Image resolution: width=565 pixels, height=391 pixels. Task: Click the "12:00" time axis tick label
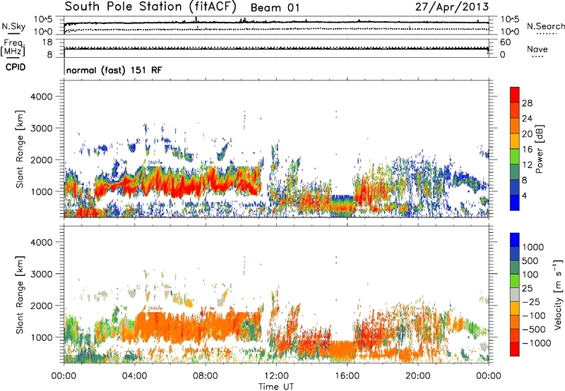click(x=276, y=376)
